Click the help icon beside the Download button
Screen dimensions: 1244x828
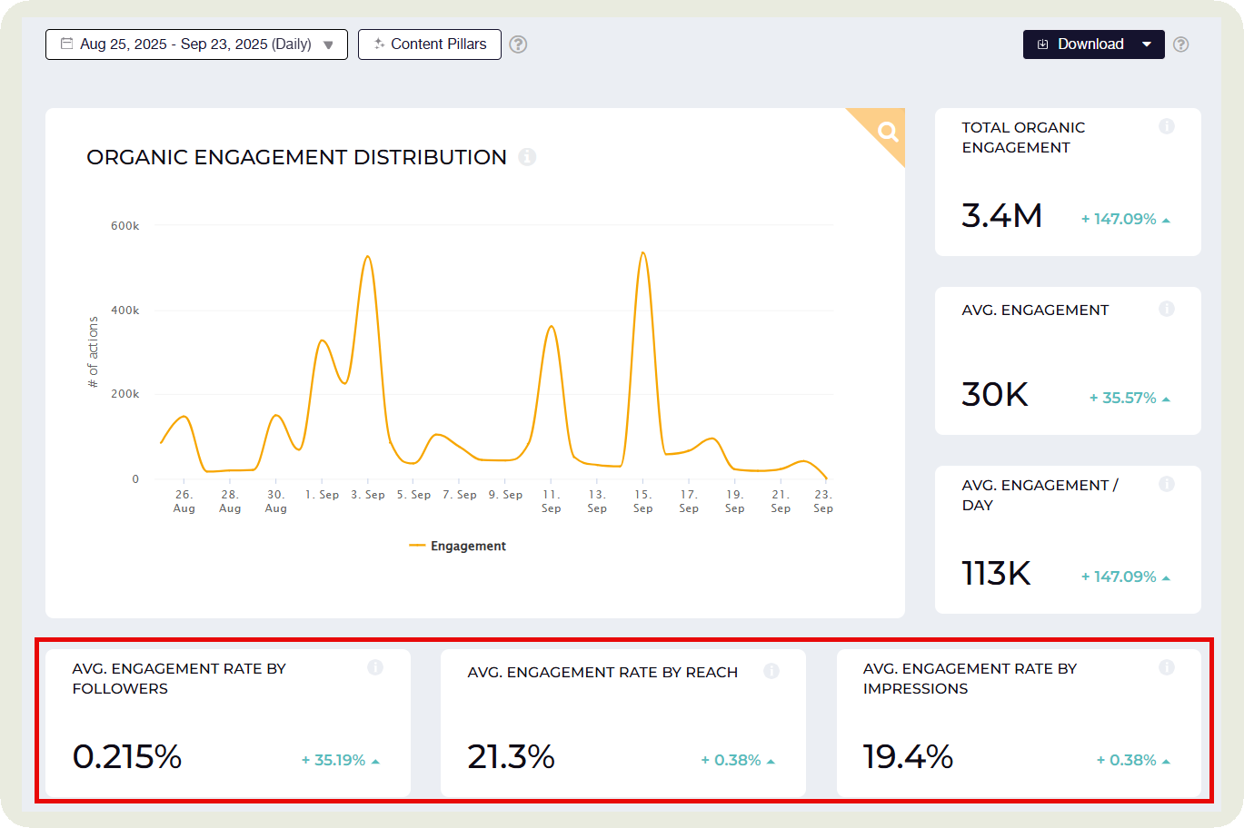(1180, 44)
